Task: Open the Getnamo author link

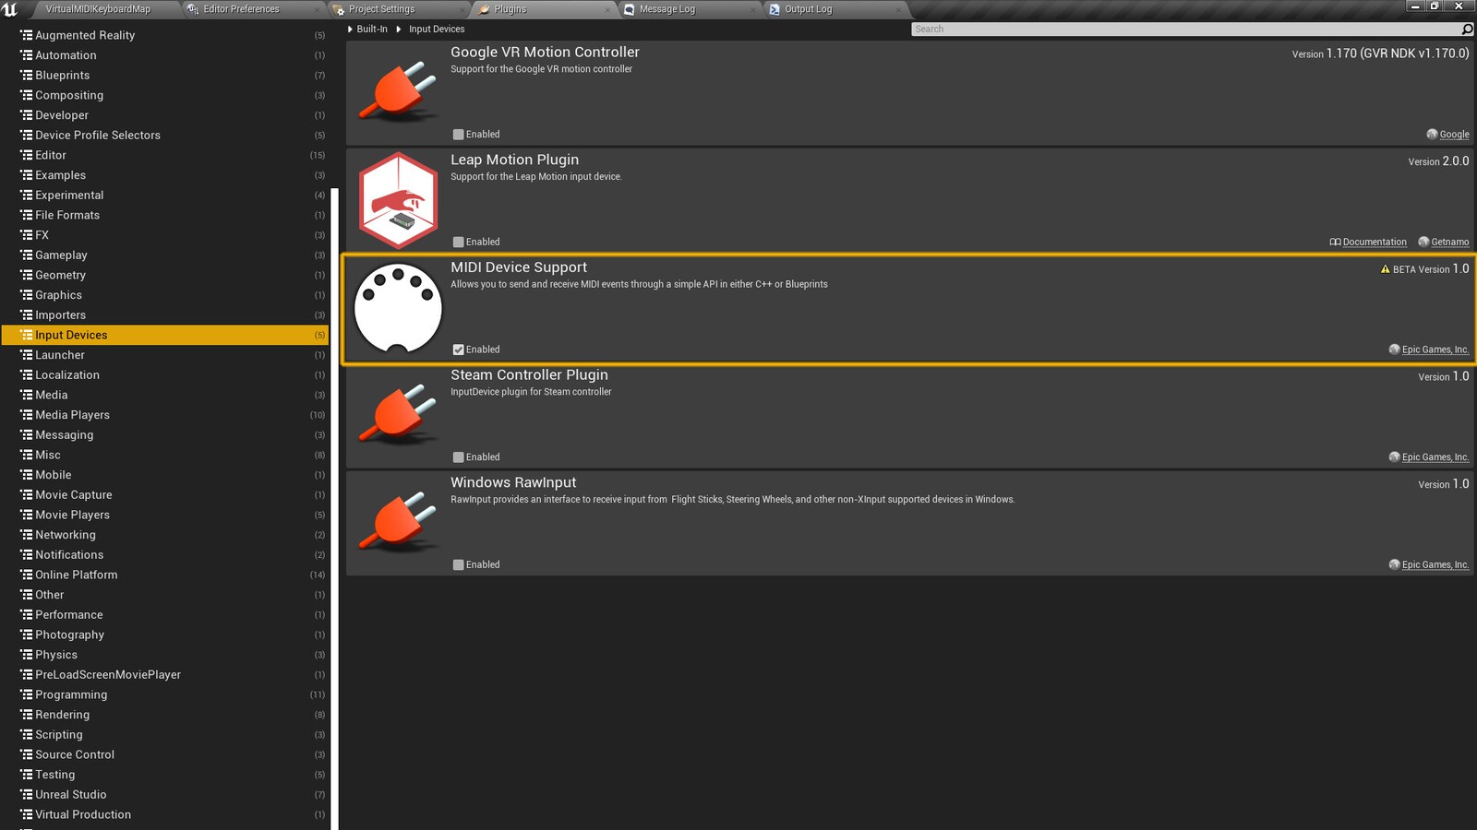Action: point(1449,243)
